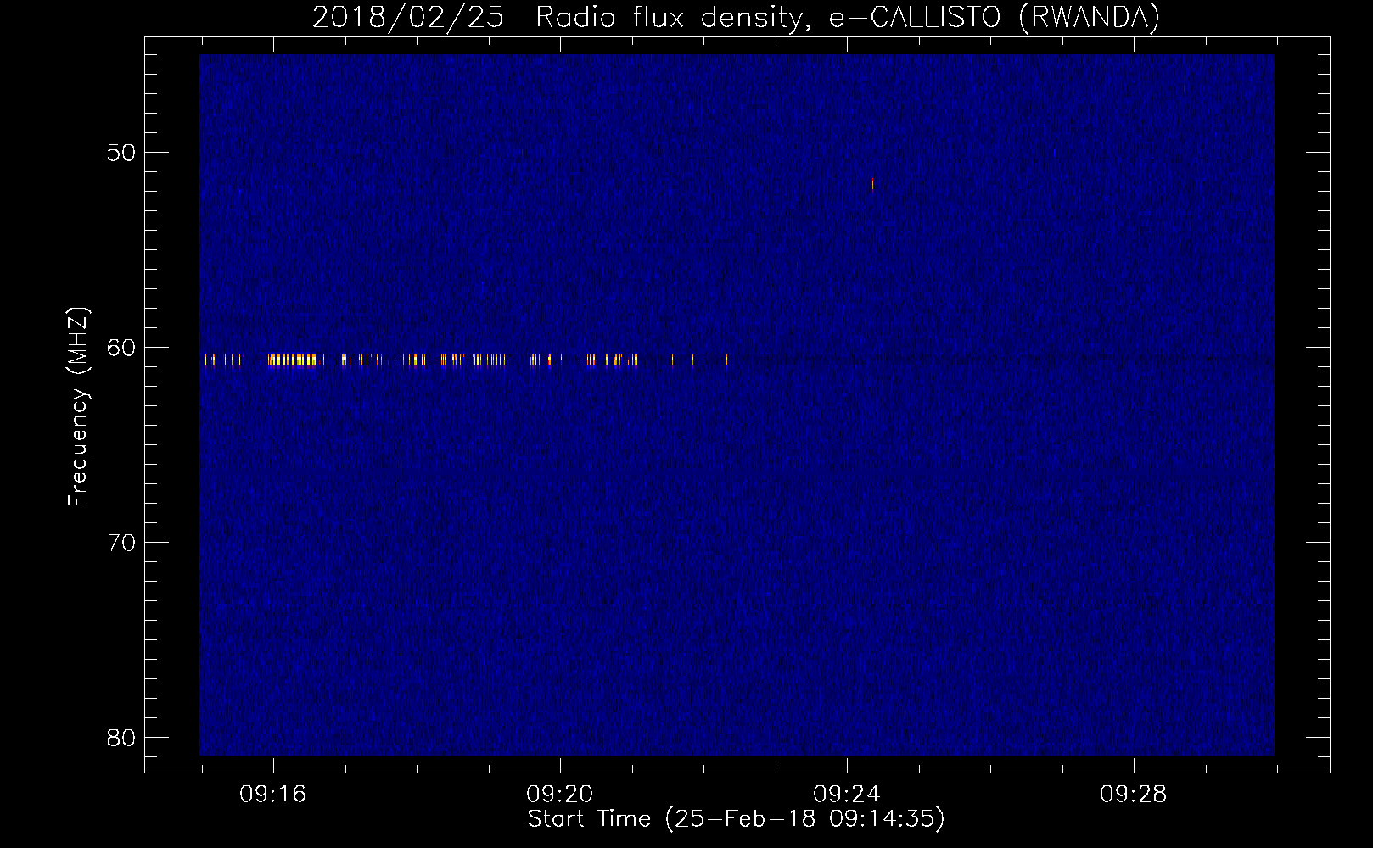Select the 50 MHz tick label
The image size is (1373, 848).
[121, 153]
